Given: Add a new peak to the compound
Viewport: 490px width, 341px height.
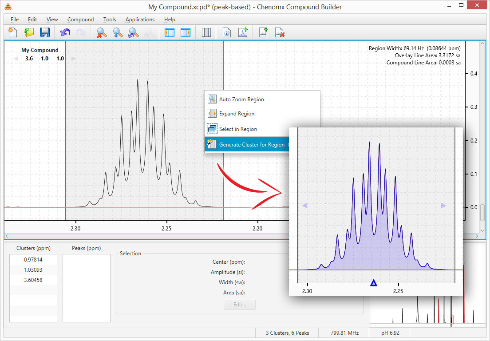Looking at the screenshot, I should click(x=243, y=32).
